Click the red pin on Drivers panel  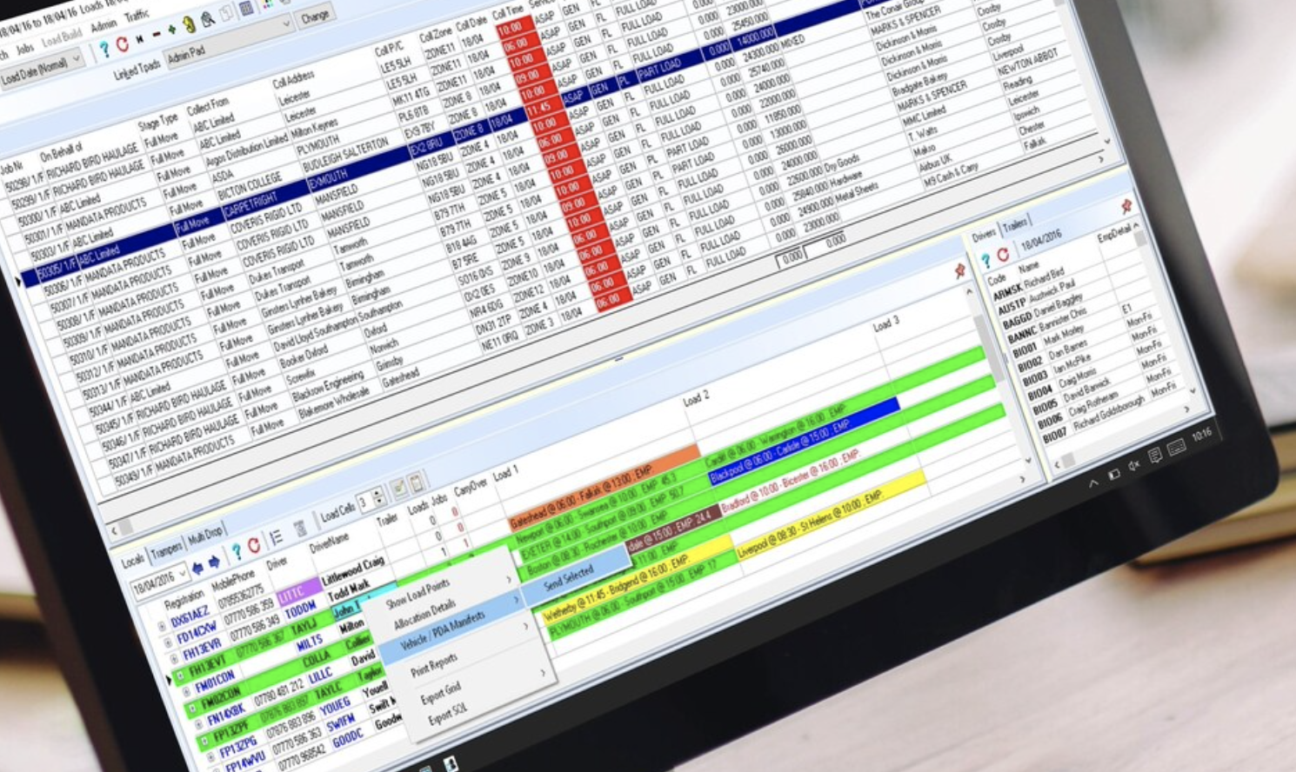click(x=1126, y=206)
